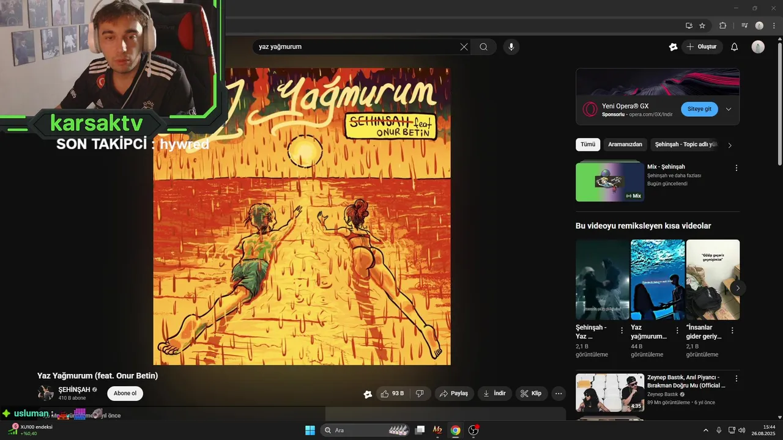Open 'İnsanlar gider geriy...' short thumbnail
This screenshot has width=783, height=440.
click(x=713, y=279)
